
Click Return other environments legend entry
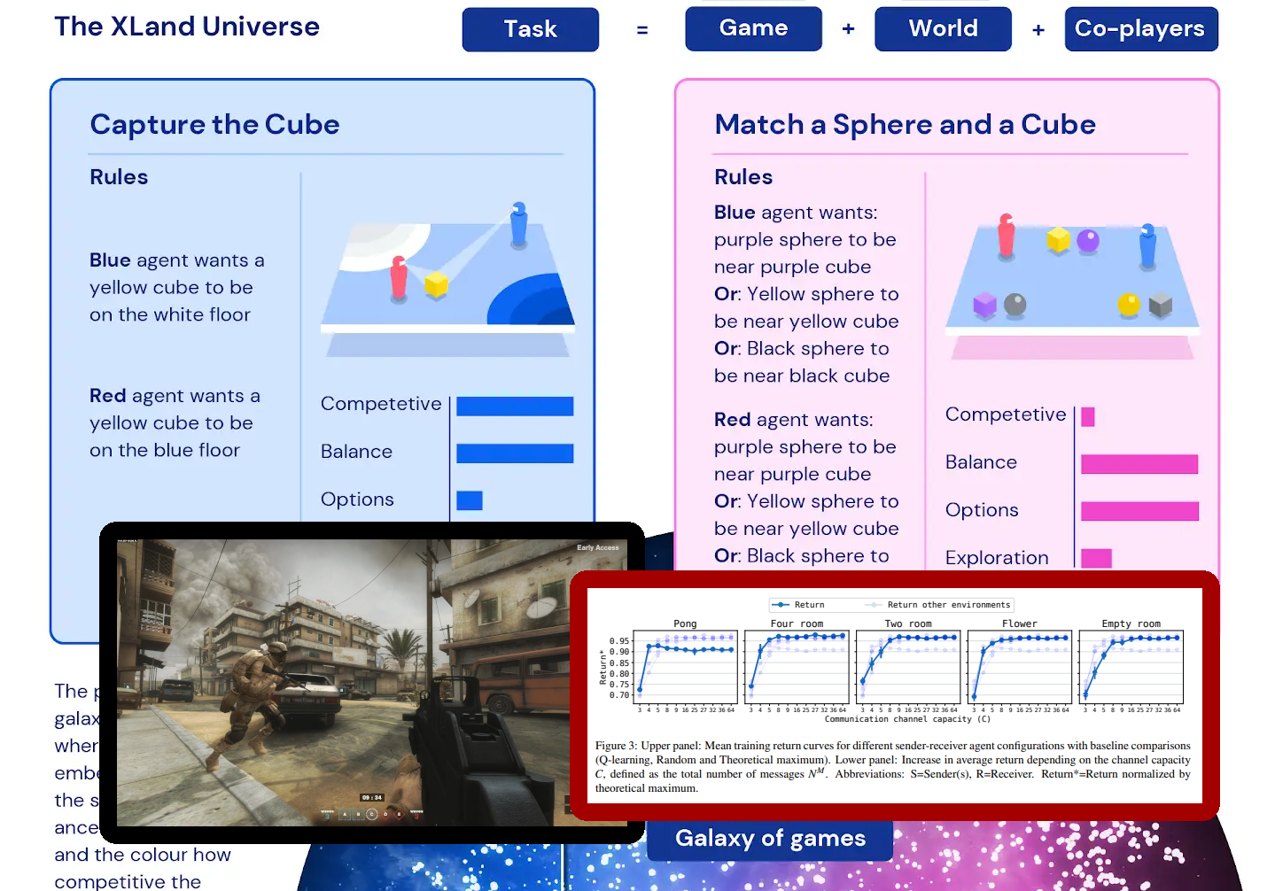937,605
